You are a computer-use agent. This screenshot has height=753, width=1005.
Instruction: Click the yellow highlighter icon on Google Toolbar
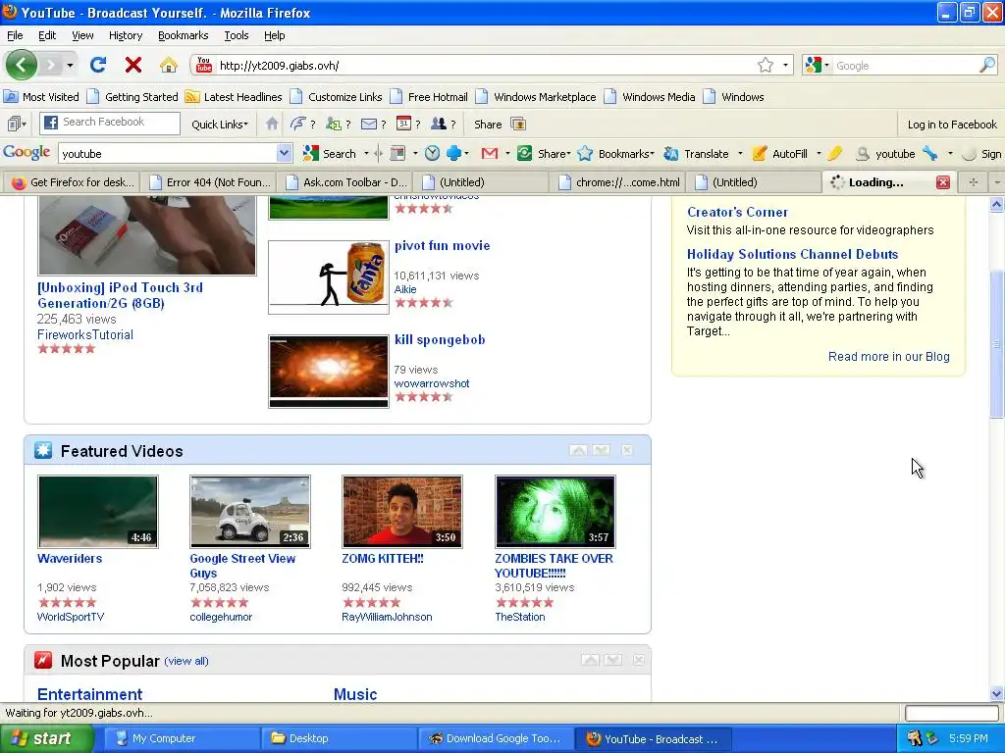[834, 154]
